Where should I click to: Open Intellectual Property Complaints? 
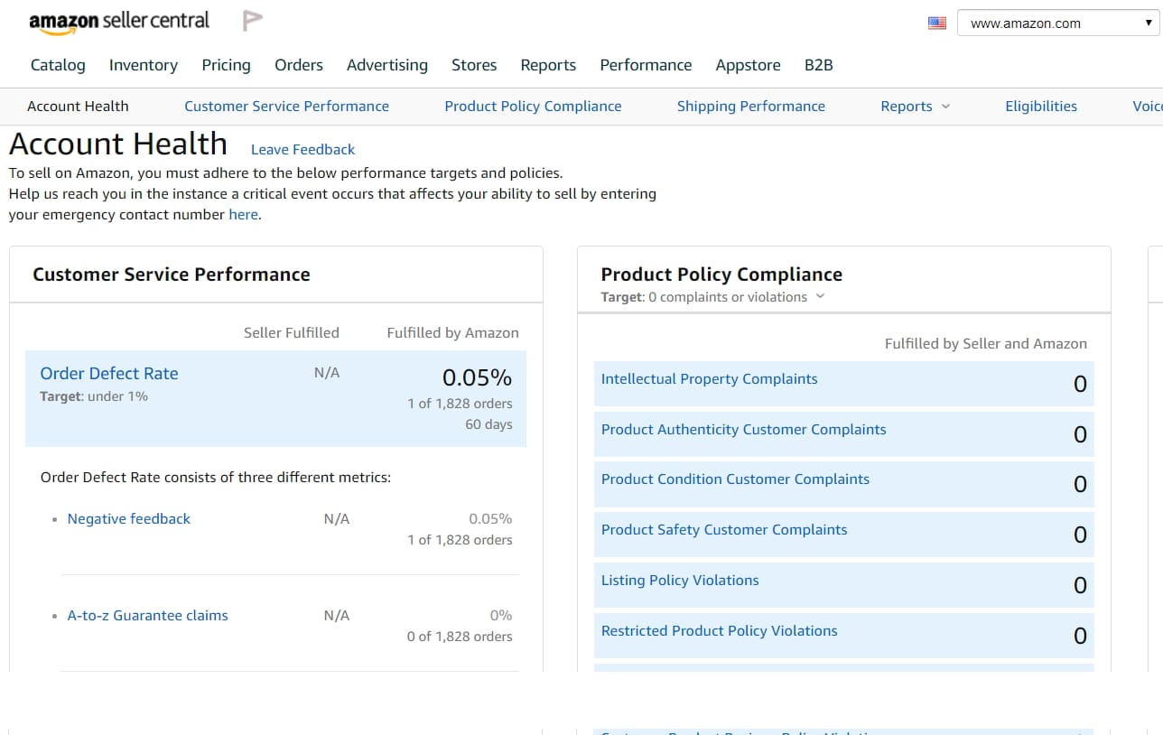tap(709, 379)
